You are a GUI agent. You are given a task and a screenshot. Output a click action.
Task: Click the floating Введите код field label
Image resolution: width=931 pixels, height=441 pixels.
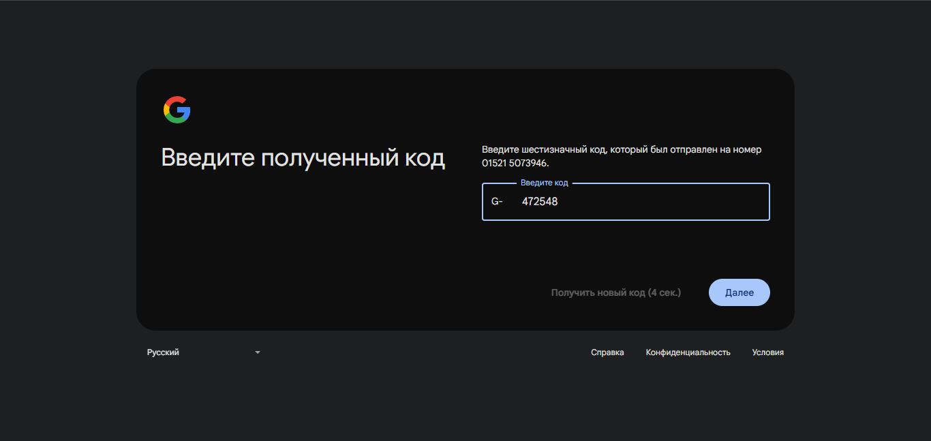click(544, 183)
